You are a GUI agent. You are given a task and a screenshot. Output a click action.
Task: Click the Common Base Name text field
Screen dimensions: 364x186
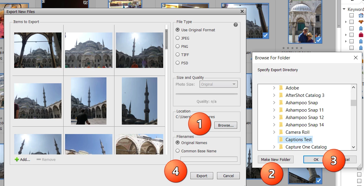pos(209,159)
